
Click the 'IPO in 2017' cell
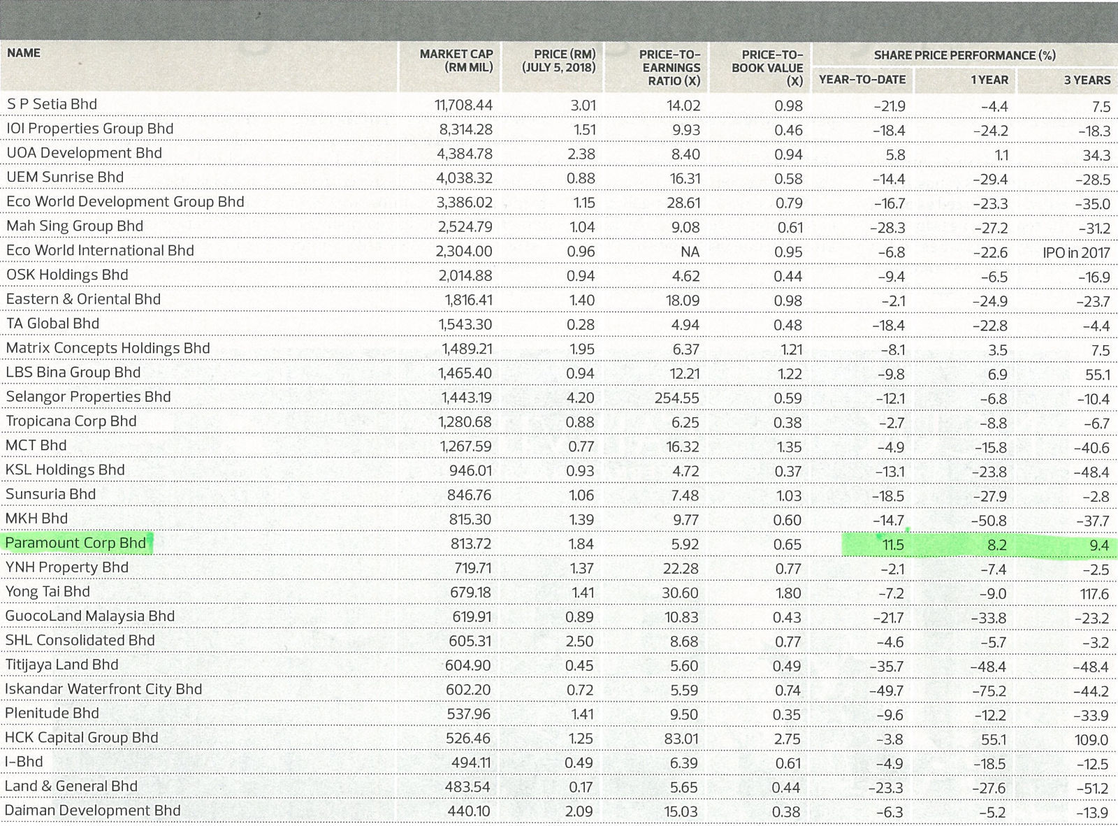(1076, 253)
